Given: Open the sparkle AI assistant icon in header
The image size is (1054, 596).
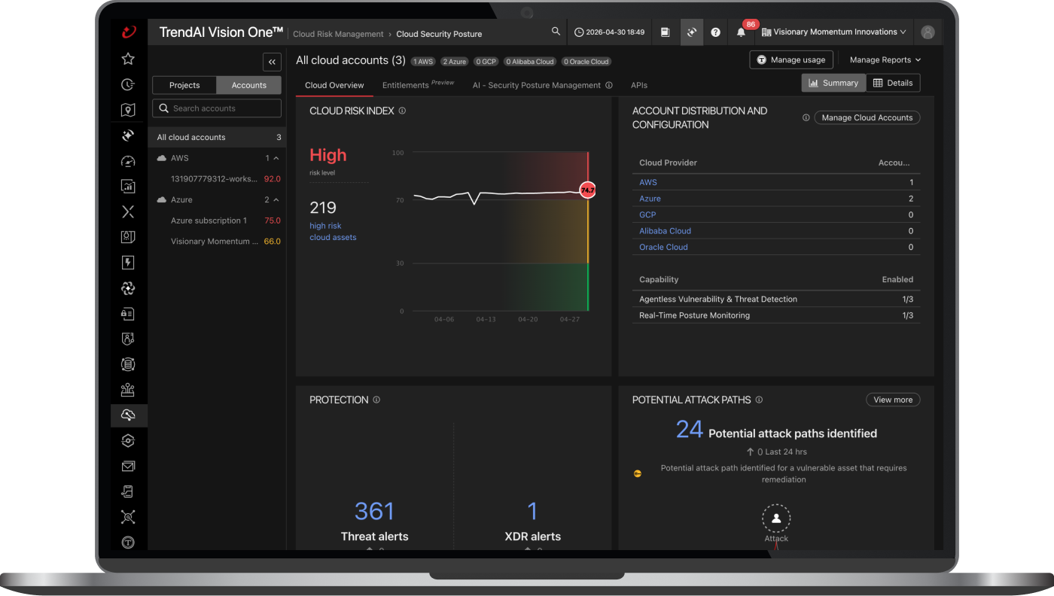Looking at the screenshot, I should tap(691, 32).
